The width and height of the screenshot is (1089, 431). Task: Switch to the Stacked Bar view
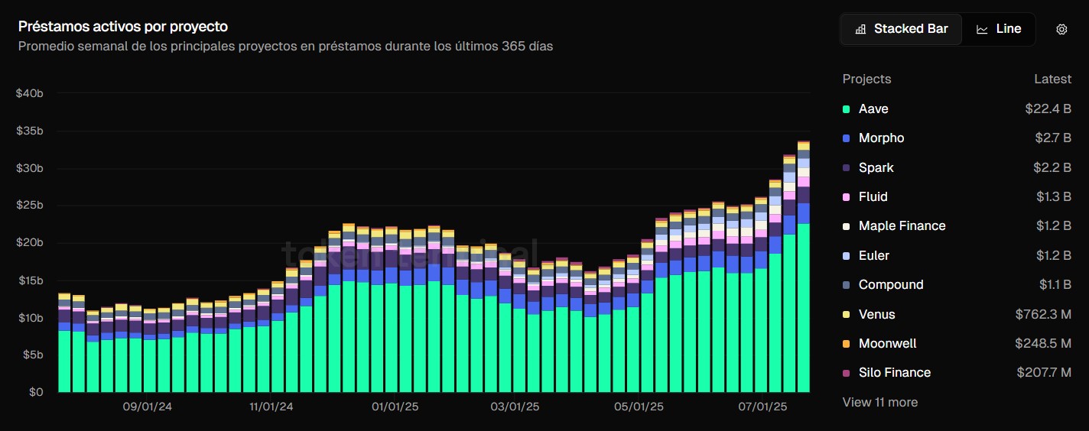(x=901, y=29)
